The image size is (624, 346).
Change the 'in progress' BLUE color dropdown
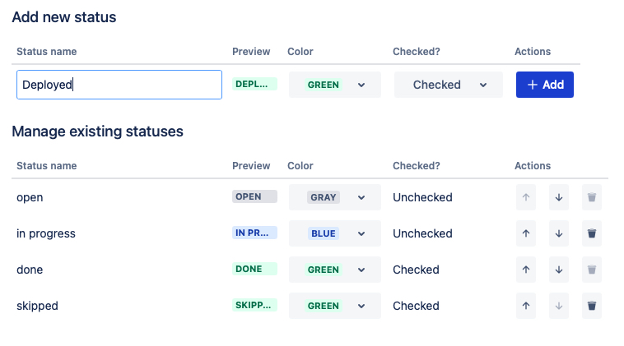[x=334, y=233]
